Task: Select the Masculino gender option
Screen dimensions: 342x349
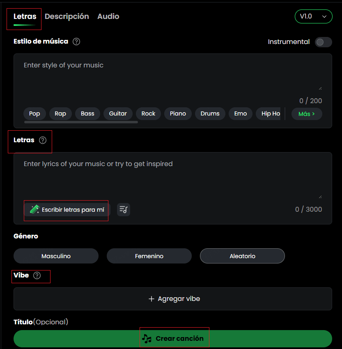Action: [56, 256]
